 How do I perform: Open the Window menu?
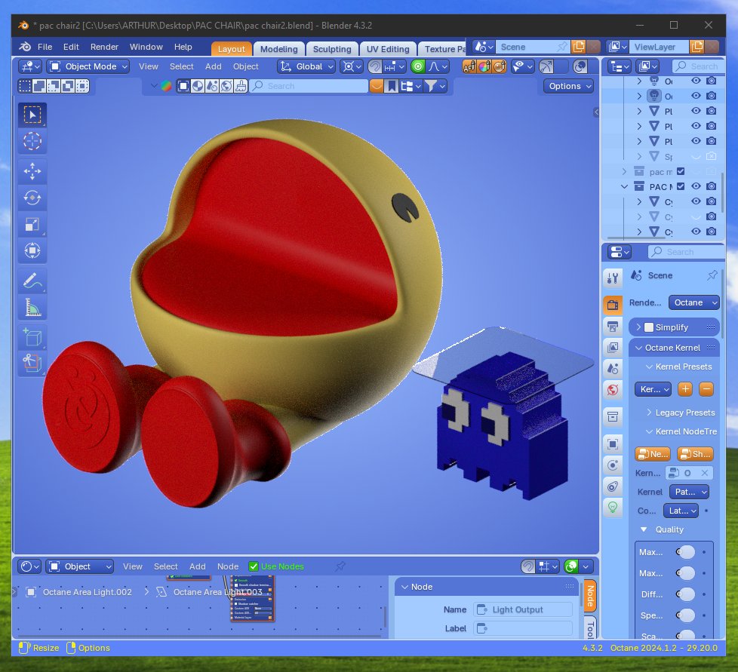[x=146, y=47]
